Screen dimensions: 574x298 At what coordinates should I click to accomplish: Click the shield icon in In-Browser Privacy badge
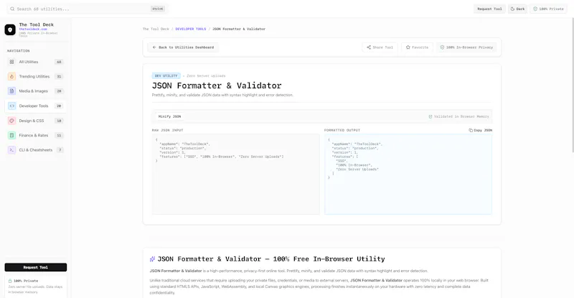coord(442,47)
